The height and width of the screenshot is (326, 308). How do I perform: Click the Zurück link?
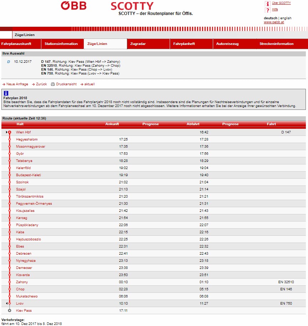pos(41,84)
